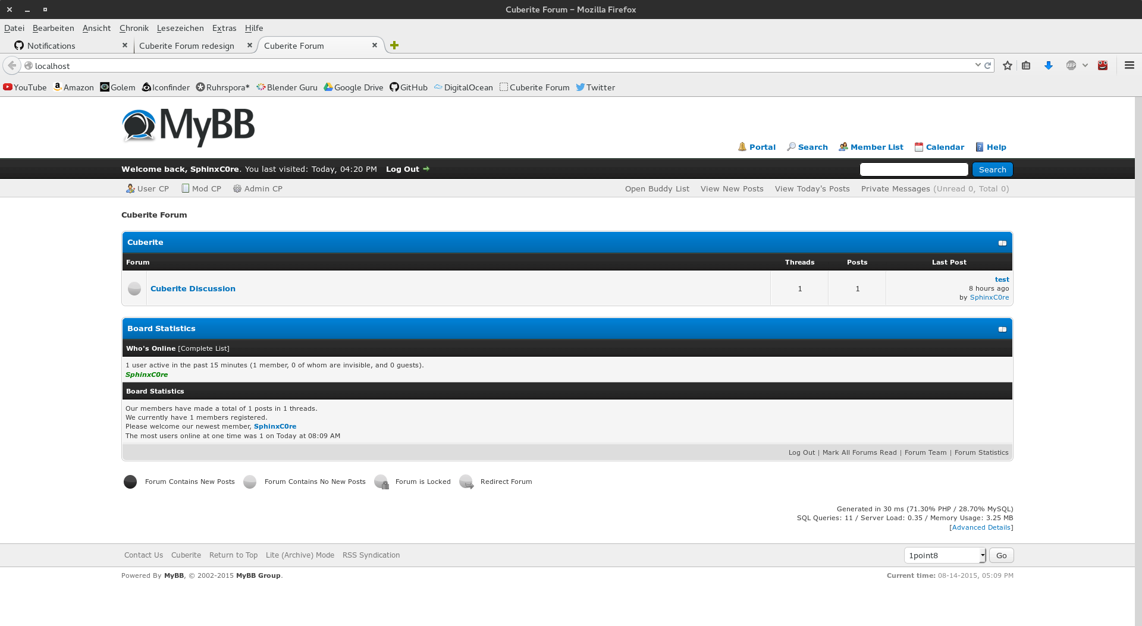Go back with the browser back arrow
Viewport: 1142px width, 626px height.
pyautogui.click(x=12, y=65)
